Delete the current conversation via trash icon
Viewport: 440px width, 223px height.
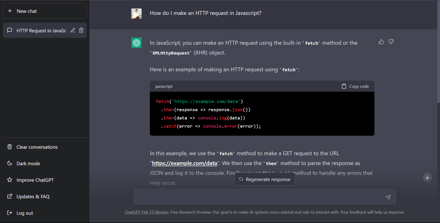tap(81, 30)
